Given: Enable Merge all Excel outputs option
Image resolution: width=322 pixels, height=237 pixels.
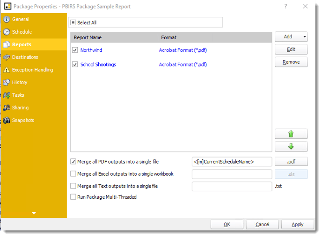Looking at the screenshot, I should click(x=73, y=174).
